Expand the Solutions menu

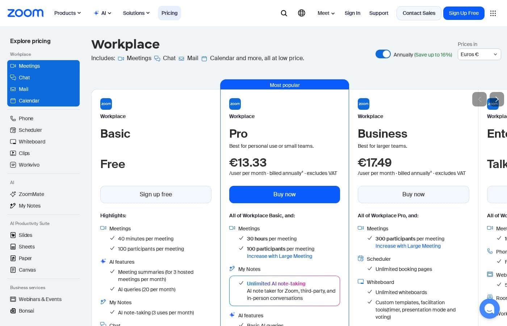coord(136,13)
